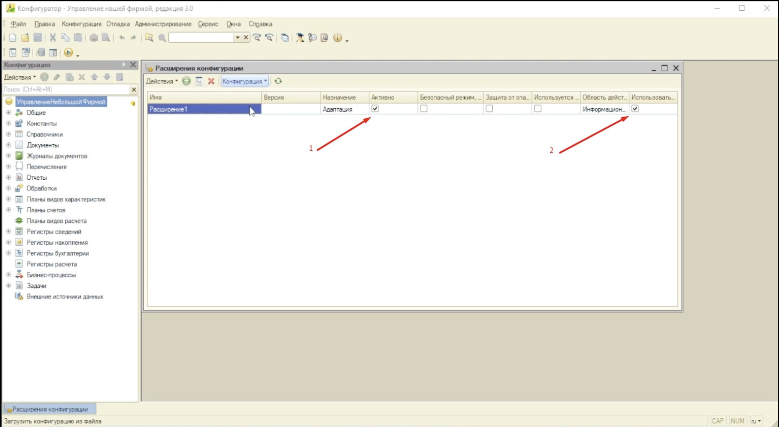
Task: Click the New document toolbar icon
Action: pyautogui.click(x=12, y=38)
